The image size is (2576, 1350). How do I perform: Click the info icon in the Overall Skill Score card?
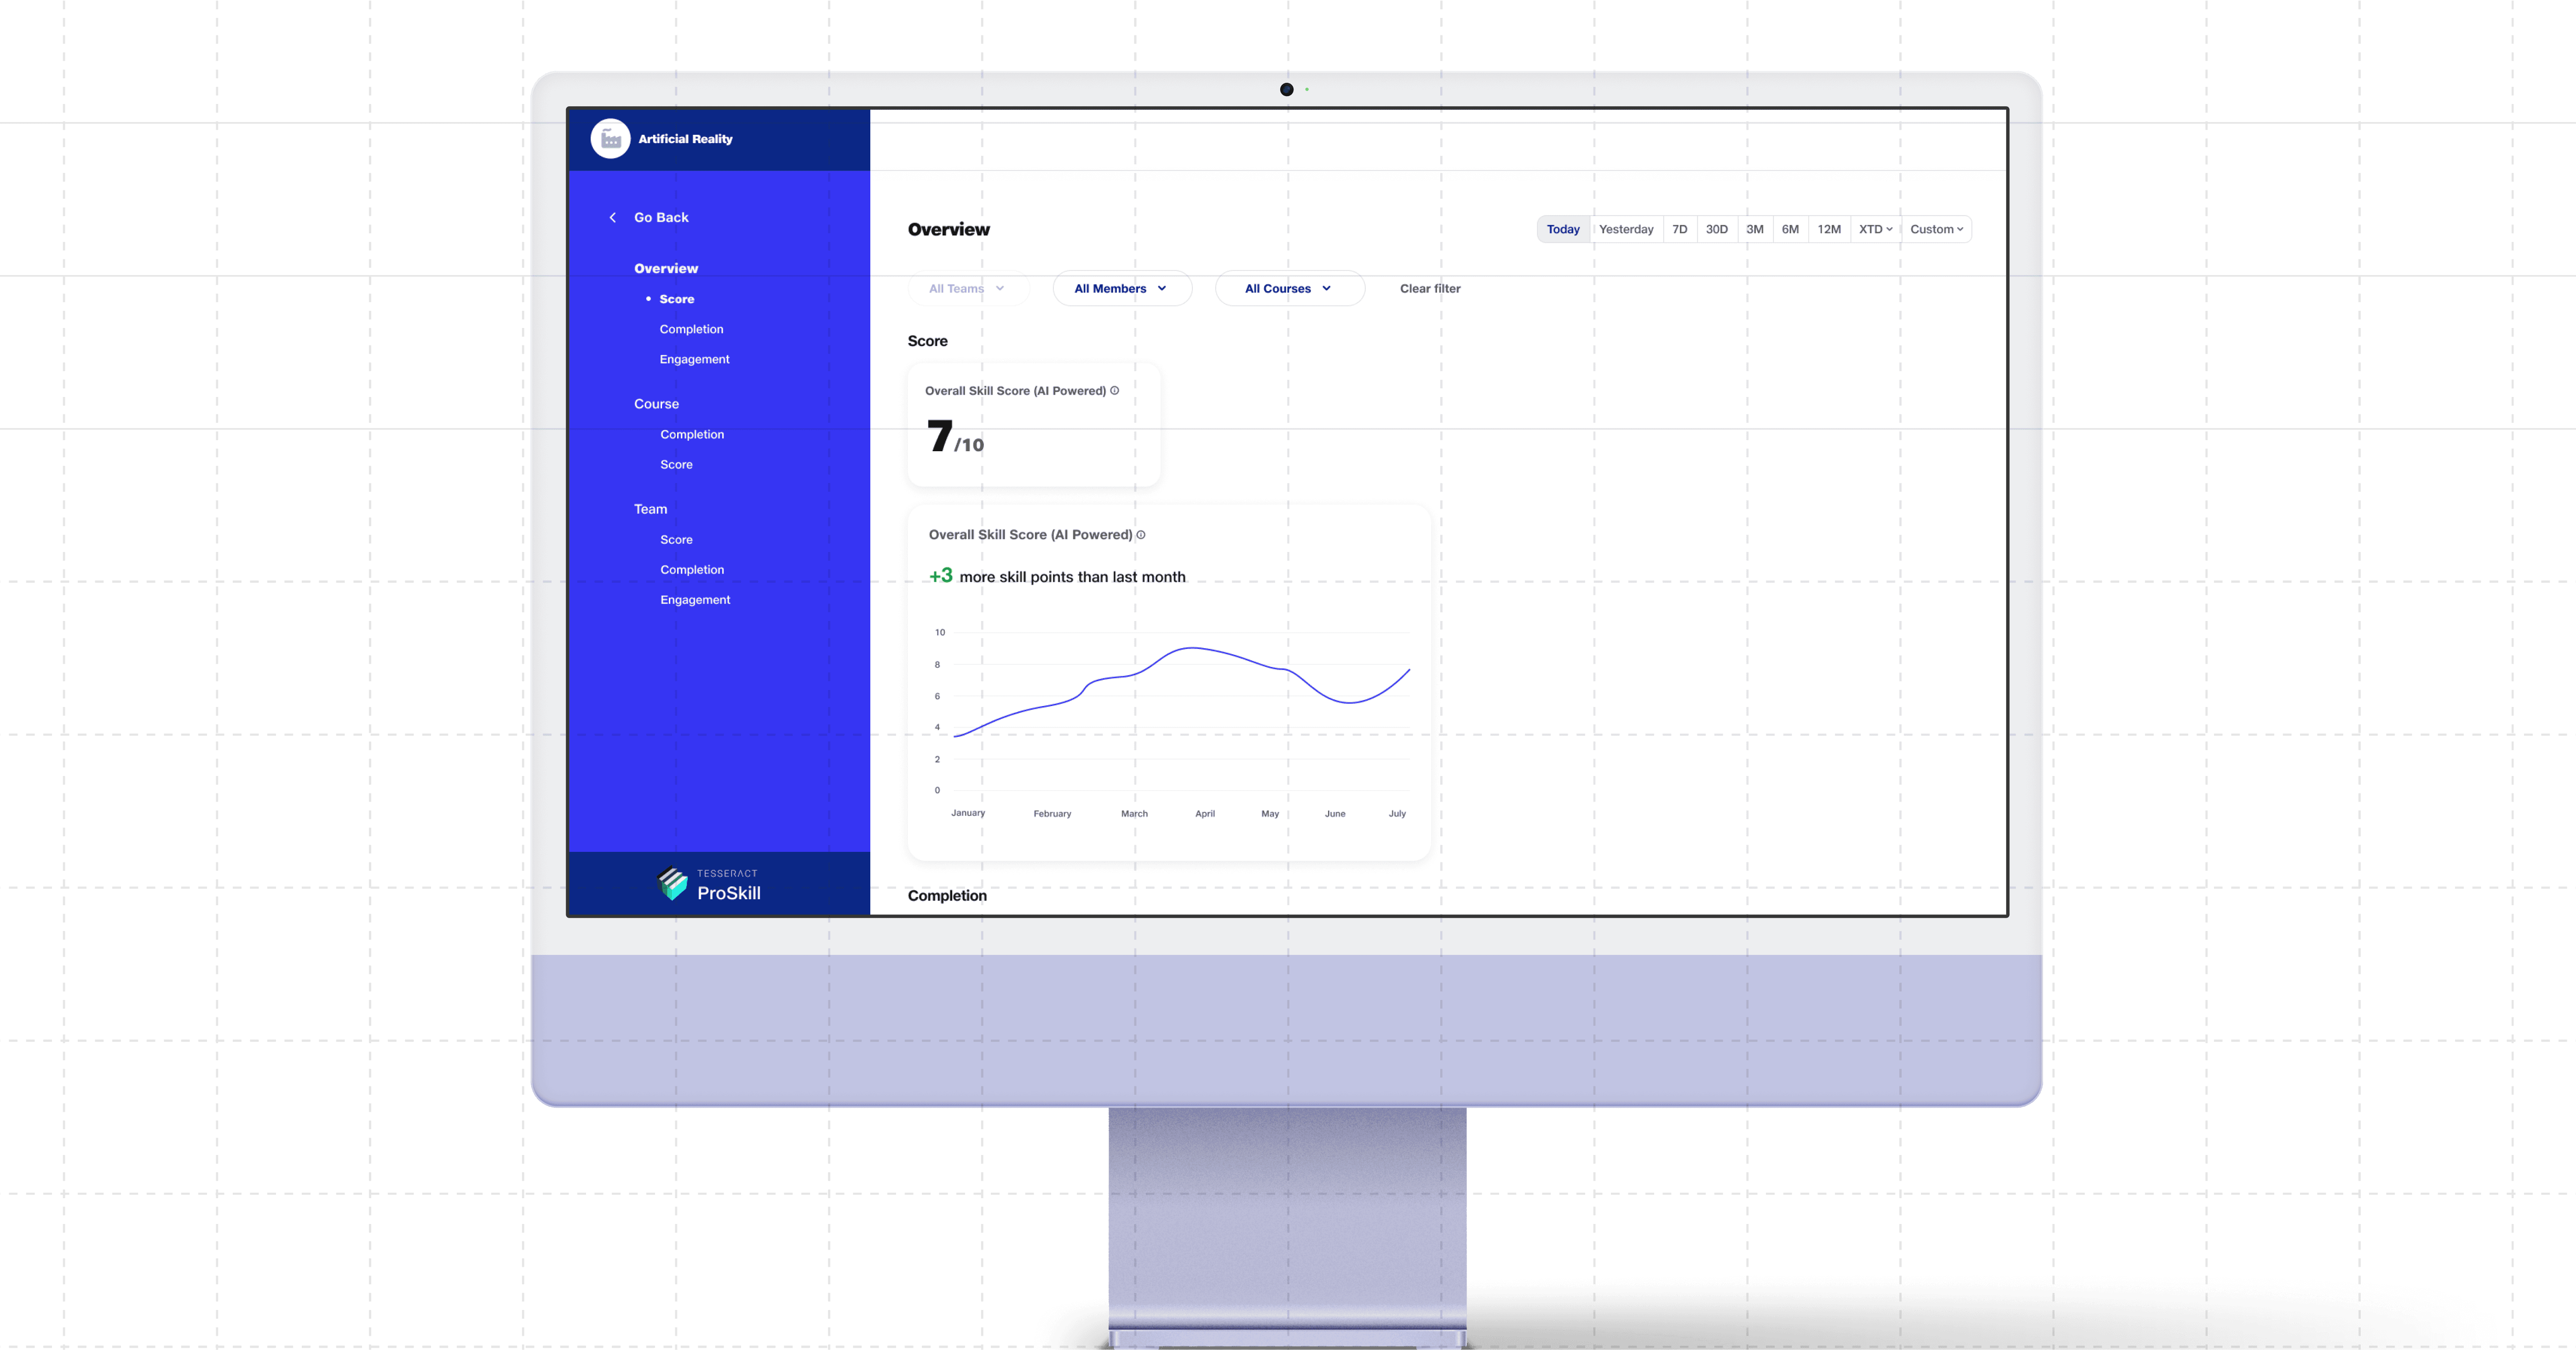point(1114,391)
